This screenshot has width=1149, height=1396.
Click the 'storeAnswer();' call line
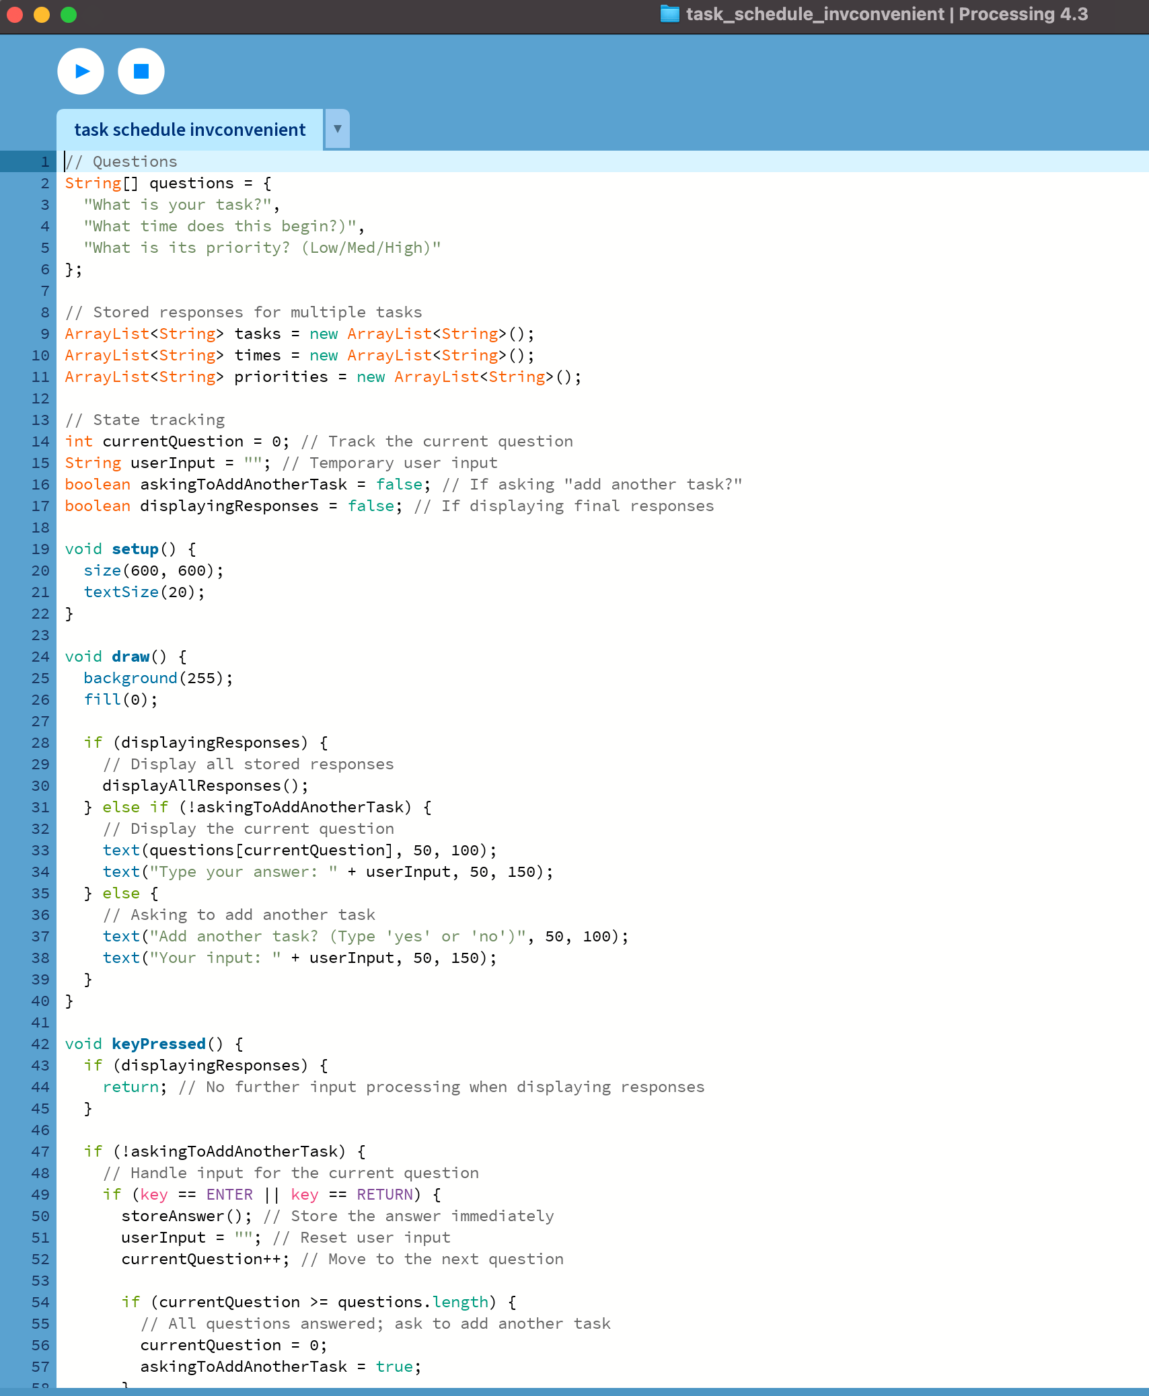coord(186,1216)
